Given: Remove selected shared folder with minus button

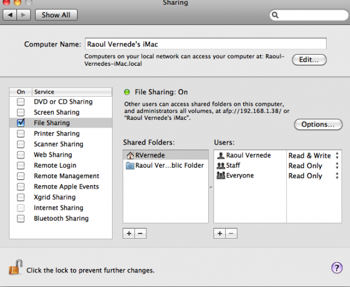Looking at the screenshot, I should [141, 233].
